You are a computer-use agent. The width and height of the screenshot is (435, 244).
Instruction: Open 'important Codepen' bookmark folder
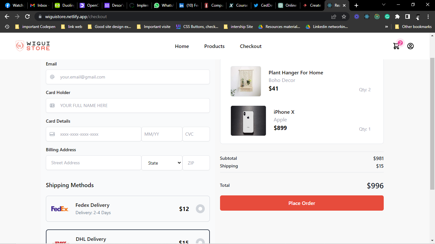35,27
